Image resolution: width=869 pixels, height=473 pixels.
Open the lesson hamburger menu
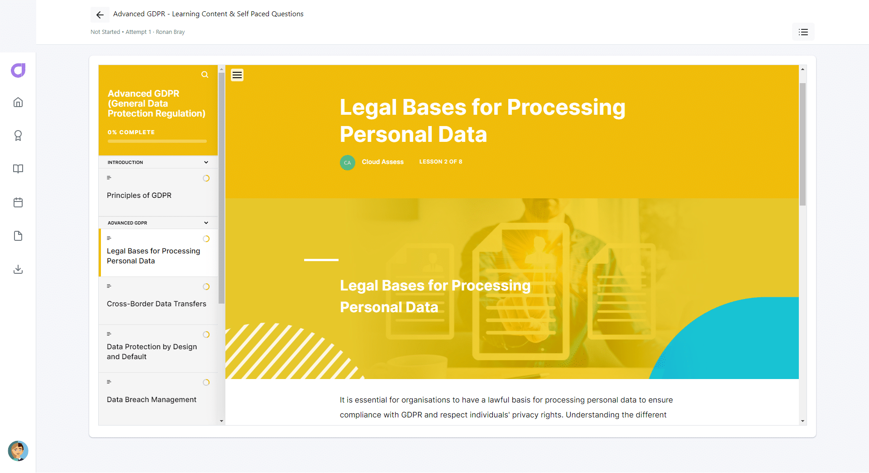pos(237,75)
